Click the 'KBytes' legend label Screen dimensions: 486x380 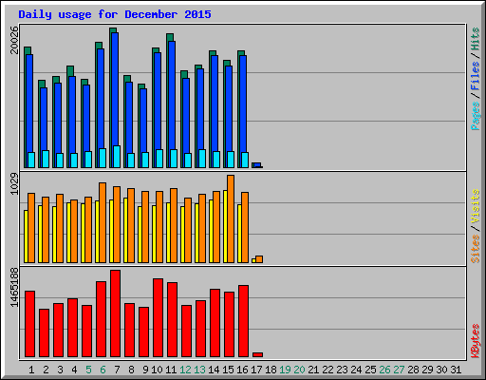(475, 341)
